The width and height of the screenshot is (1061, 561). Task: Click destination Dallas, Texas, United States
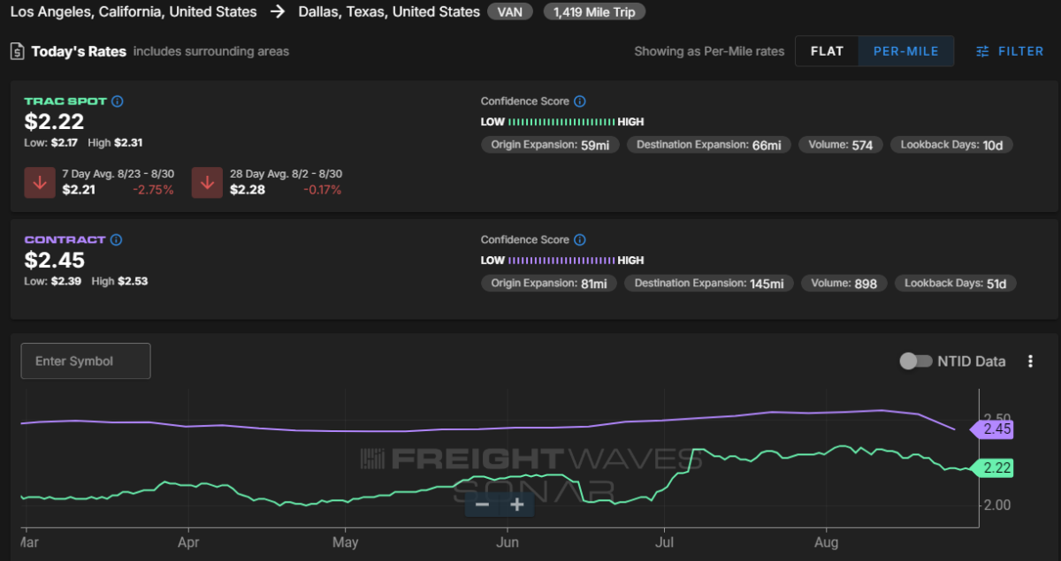pyautogui.click(x=390, y=12)
